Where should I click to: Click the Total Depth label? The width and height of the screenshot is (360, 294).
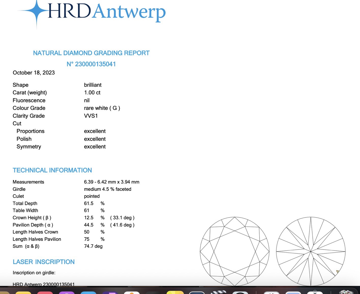point(25,203)
